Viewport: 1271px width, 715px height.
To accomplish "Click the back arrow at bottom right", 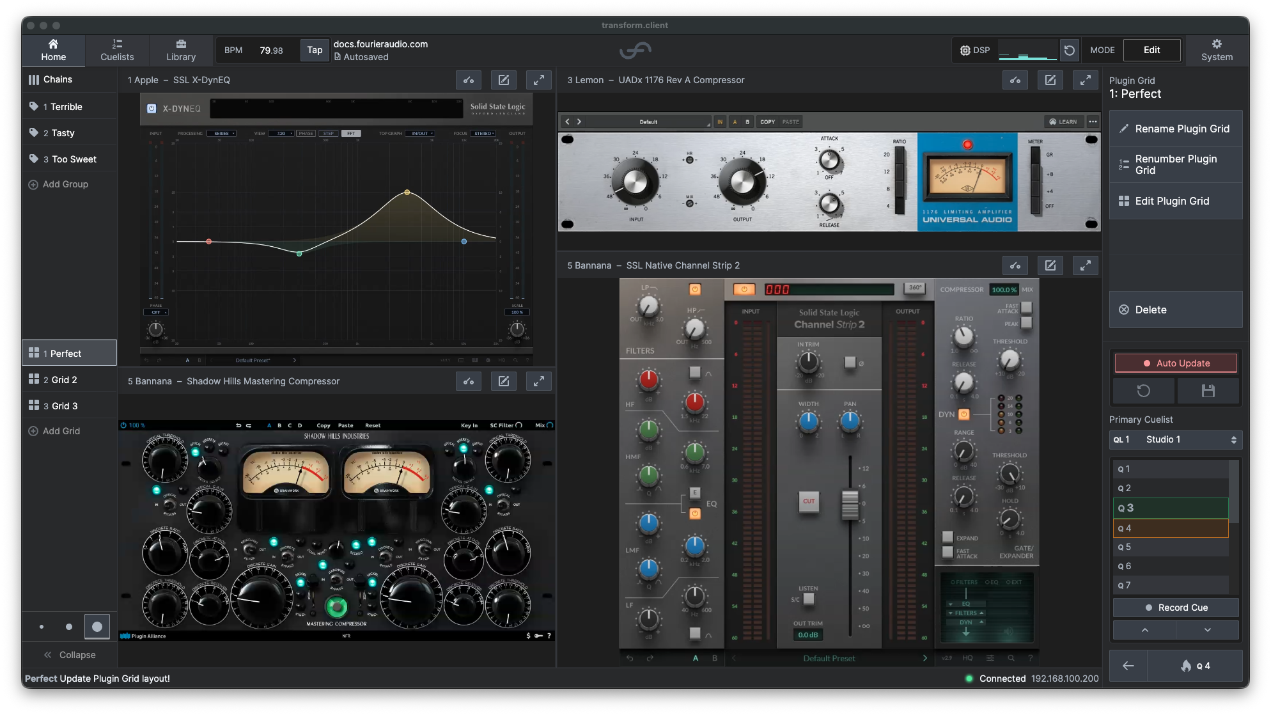I will point(1128,666).
